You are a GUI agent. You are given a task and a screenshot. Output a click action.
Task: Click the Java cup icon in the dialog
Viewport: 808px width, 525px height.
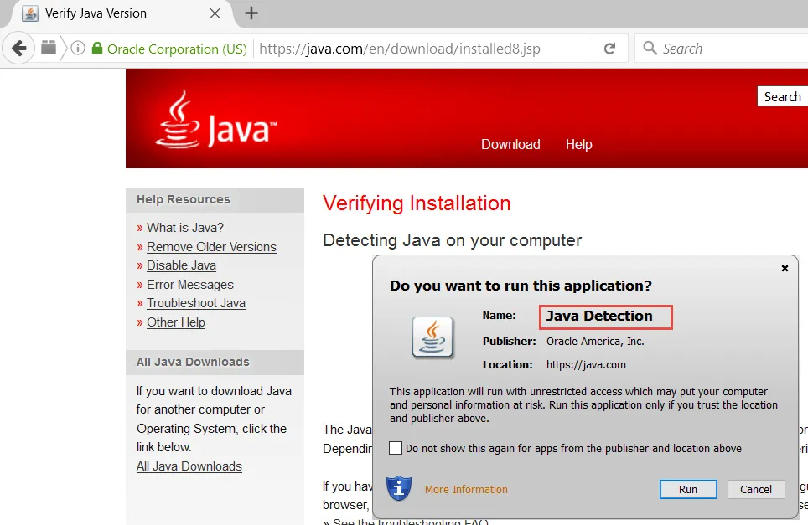(432, 337)
